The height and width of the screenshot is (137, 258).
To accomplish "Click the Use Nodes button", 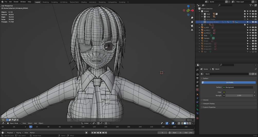I will tap(230, 82).
